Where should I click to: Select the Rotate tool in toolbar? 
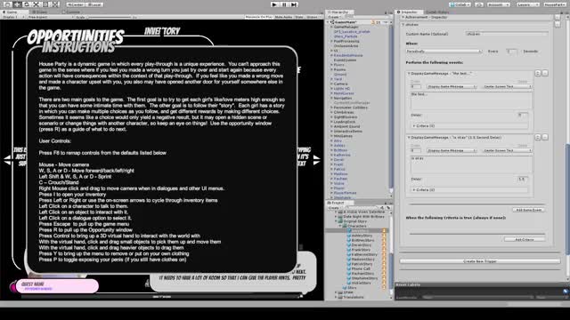(x=27, y=4)
